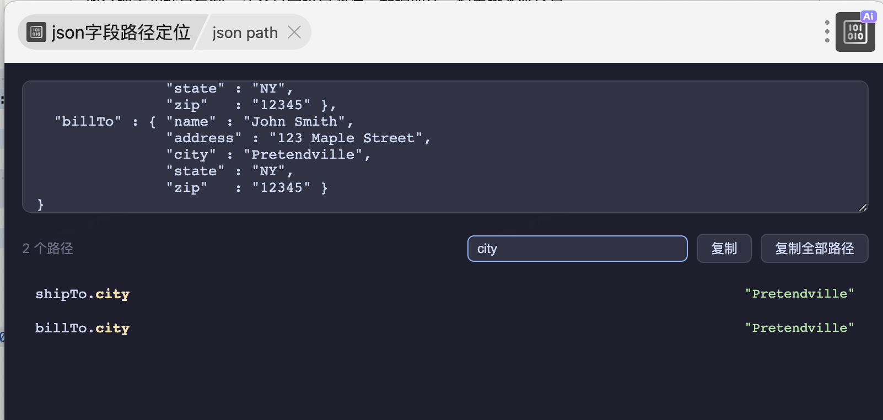Select the json path tab label

coord(245,33)
